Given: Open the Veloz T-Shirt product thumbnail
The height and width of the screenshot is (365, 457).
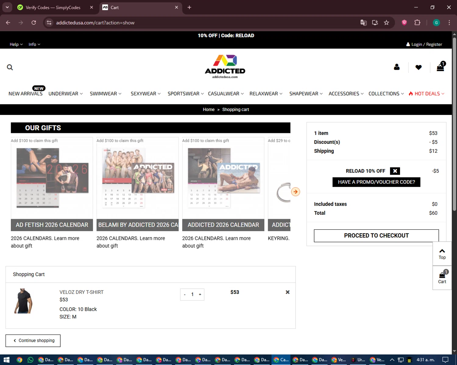Looking at the screenshot, I should (x=23, y=301).
